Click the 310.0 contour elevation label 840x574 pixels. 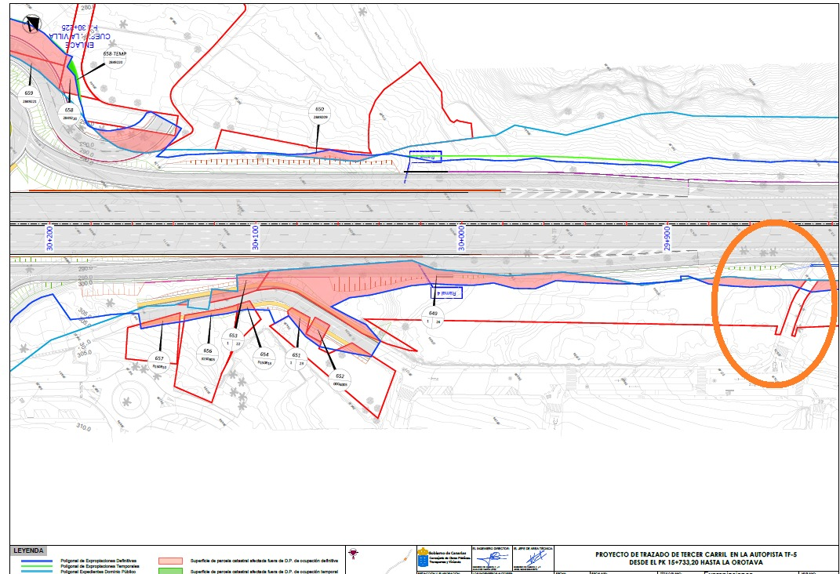(x=84, y=427)
